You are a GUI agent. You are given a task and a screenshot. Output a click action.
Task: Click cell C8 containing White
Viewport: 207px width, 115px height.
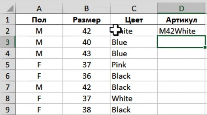(x=134, y=98)
